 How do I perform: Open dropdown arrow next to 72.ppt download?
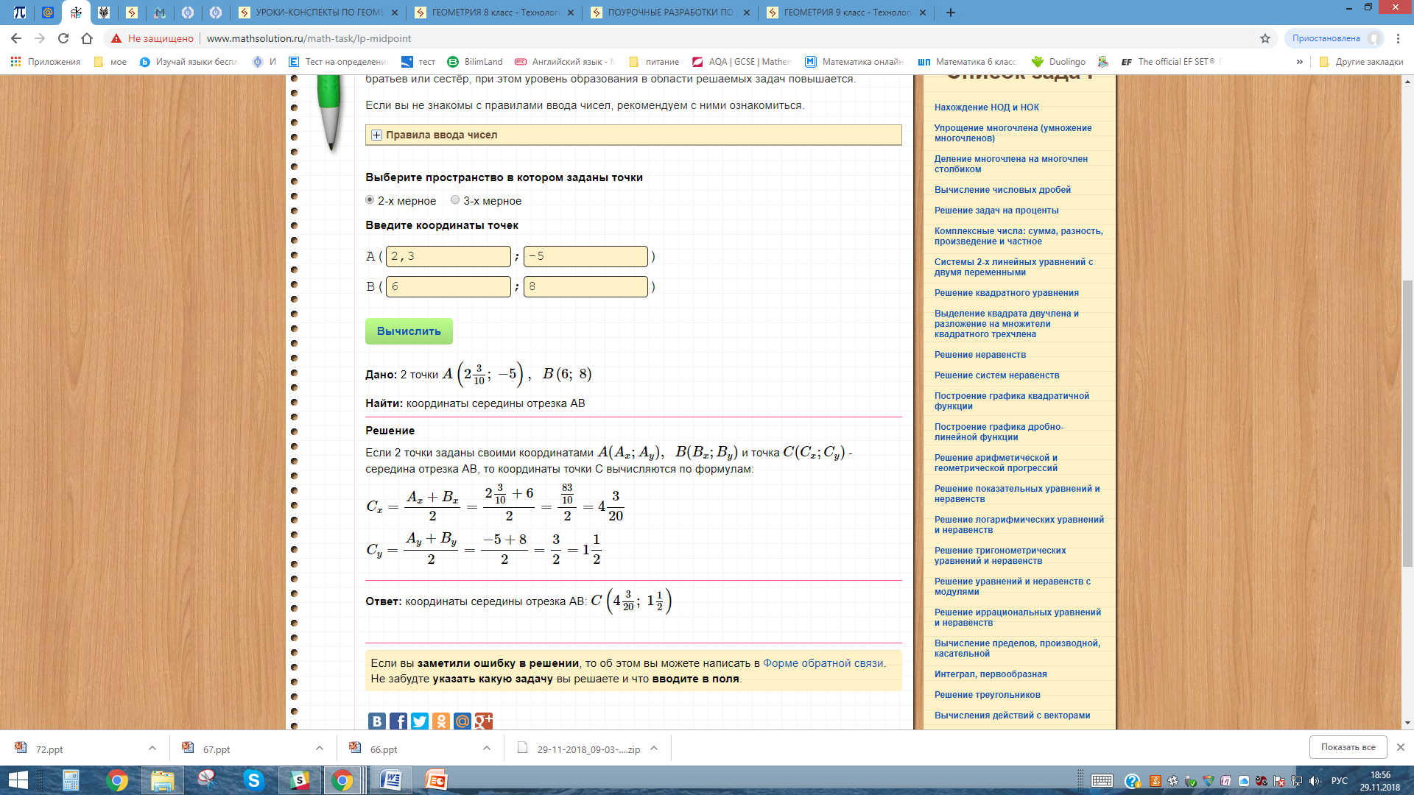152,749
